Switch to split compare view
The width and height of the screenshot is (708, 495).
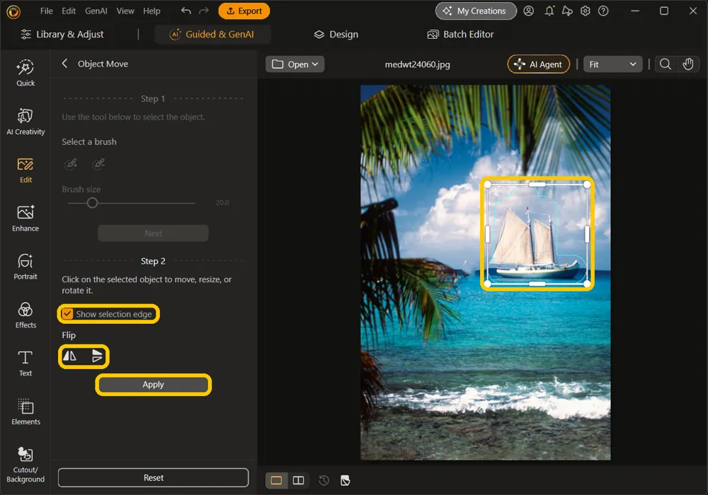pyautogui.click(x=299, y=480)
